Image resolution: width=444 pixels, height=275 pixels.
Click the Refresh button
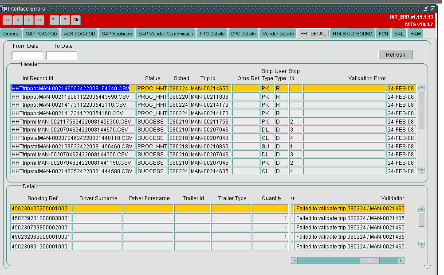click(396, 54)
